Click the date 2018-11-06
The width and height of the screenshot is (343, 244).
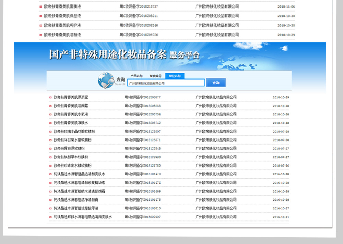286,7
